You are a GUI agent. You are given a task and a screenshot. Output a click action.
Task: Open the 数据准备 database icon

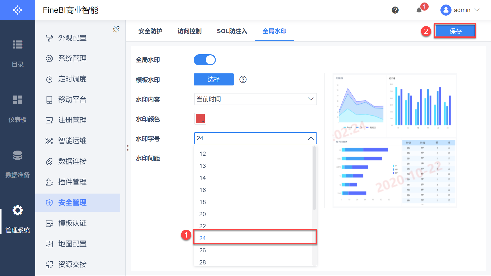point(18,155)
